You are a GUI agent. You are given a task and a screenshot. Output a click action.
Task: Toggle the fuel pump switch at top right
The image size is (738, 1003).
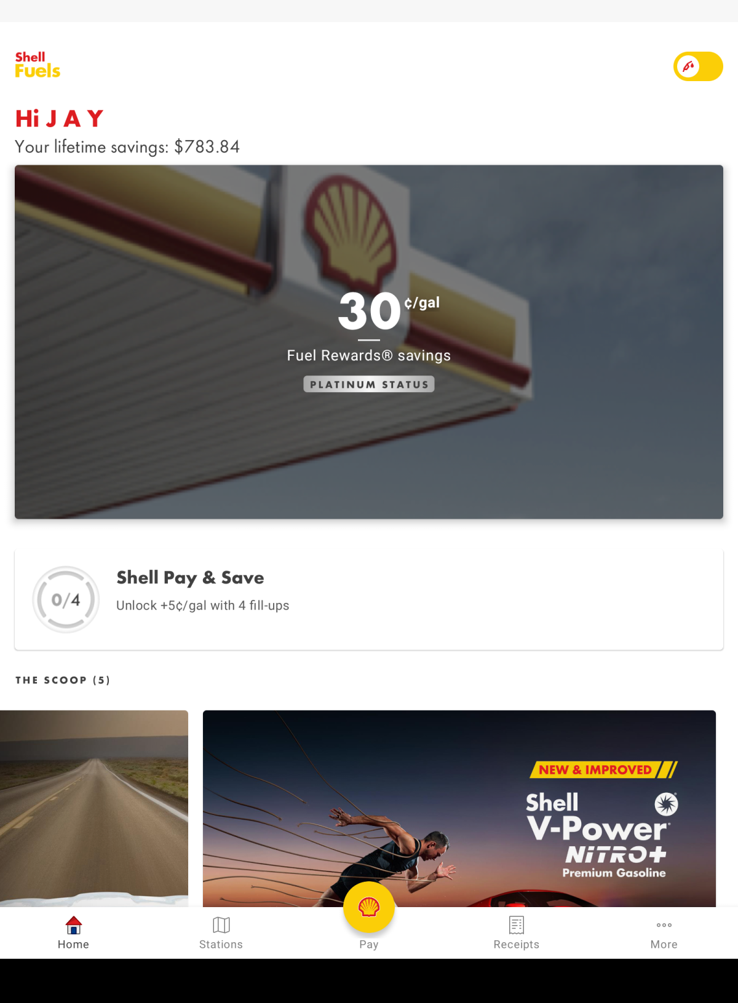pos(698,66)
